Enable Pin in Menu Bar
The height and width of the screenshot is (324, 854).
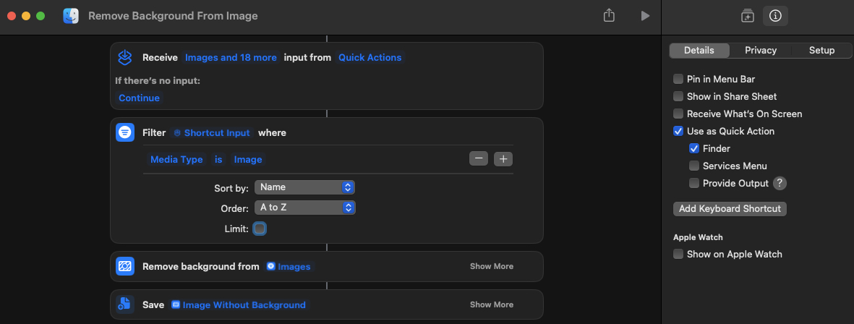click(678, 79)
